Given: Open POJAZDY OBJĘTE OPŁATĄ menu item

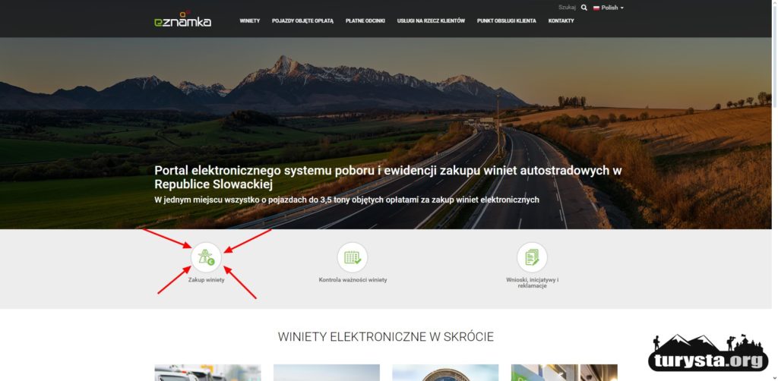Looking at the screenshot, I should click(x=302, y=20).
